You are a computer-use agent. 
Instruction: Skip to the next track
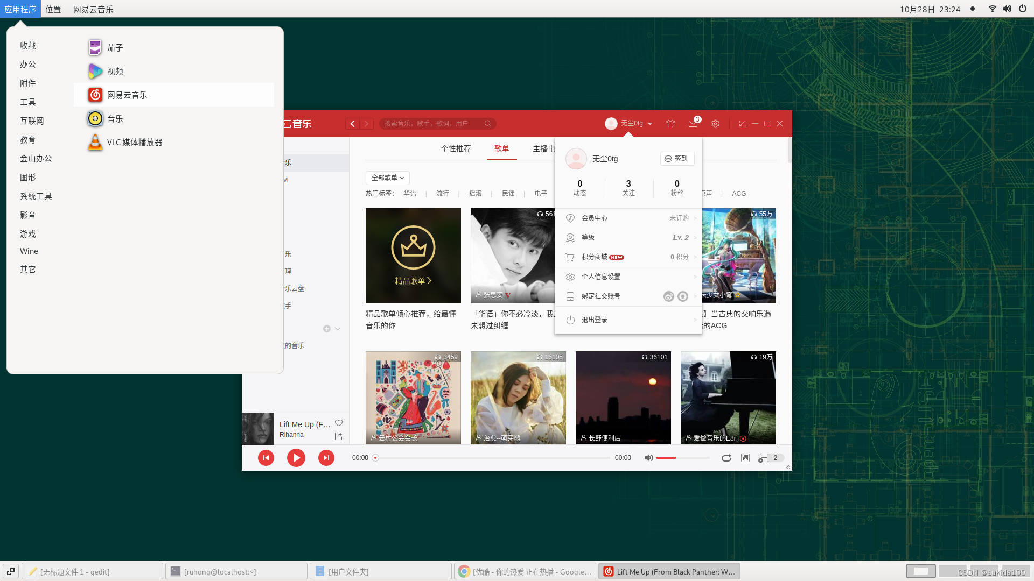(326, 458)
